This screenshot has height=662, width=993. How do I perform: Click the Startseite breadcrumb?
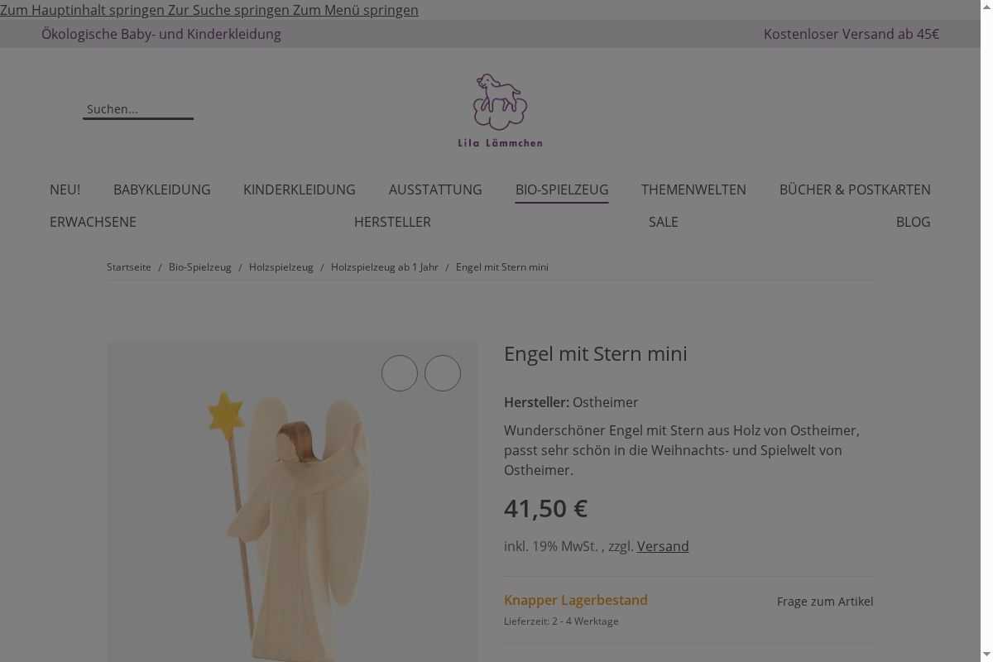129,267
